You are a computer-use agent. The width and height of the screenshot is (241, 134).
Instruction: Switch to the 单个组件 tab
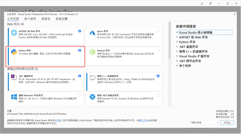point(30,19)
